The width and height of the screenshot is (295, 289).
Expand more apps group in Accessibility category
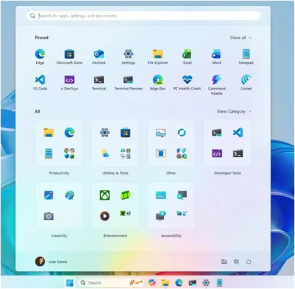(182, 213)
